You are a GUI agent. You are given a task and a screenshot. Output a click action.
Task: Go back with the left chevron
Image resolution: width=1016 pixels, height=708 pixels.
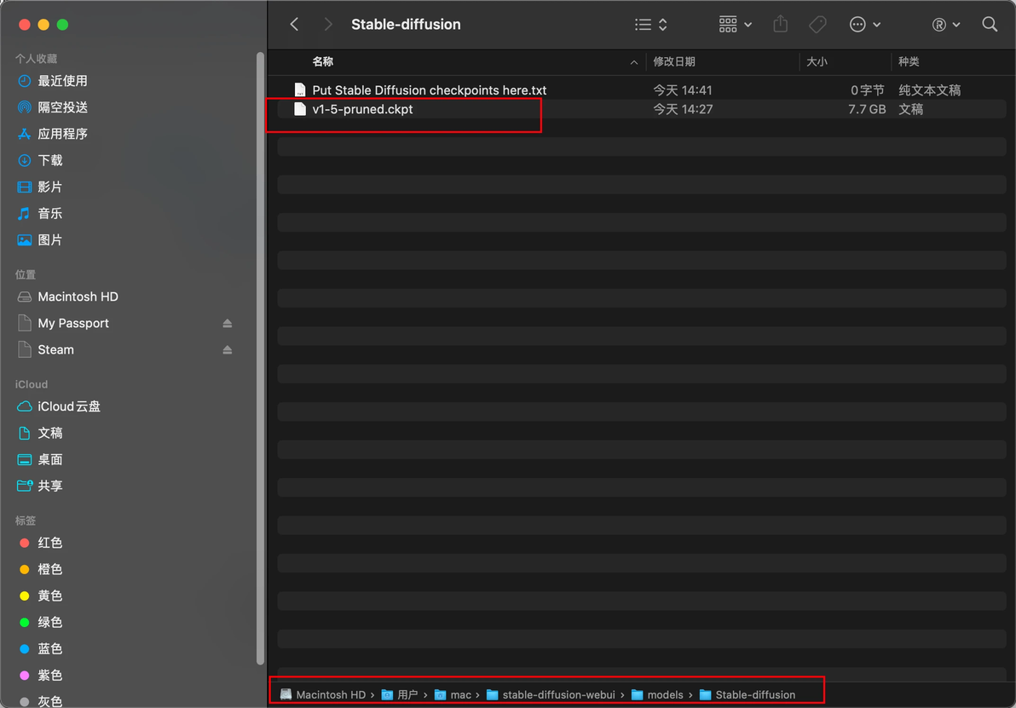click(294, 25)
